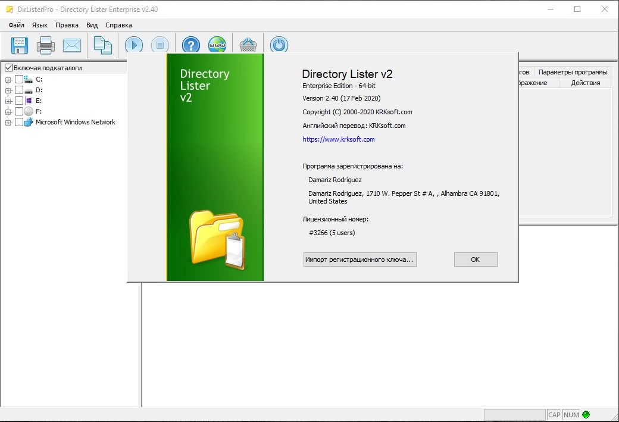Click the C: drive icon
The image size is (619, 422).
tap(29, 79)
